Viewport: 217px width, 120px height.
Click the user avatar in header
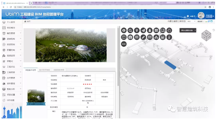click(201, 15)
